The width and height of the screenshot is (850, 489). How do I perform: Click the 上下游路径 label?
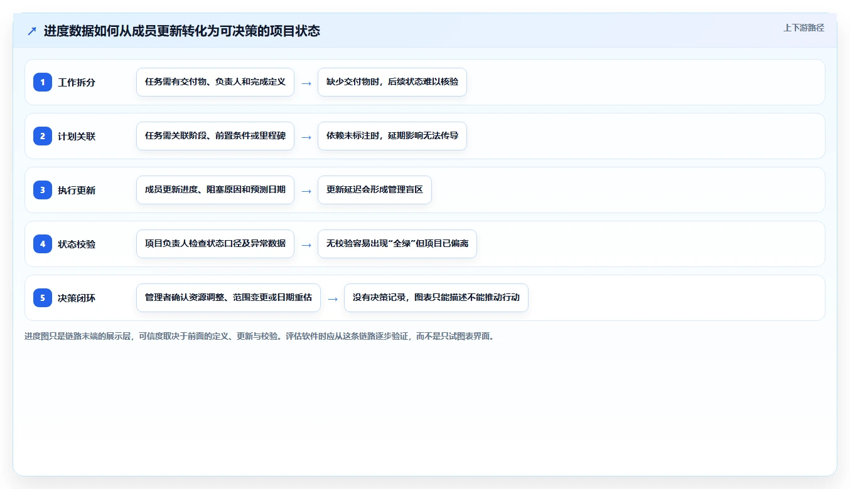[x=804, y=28]
